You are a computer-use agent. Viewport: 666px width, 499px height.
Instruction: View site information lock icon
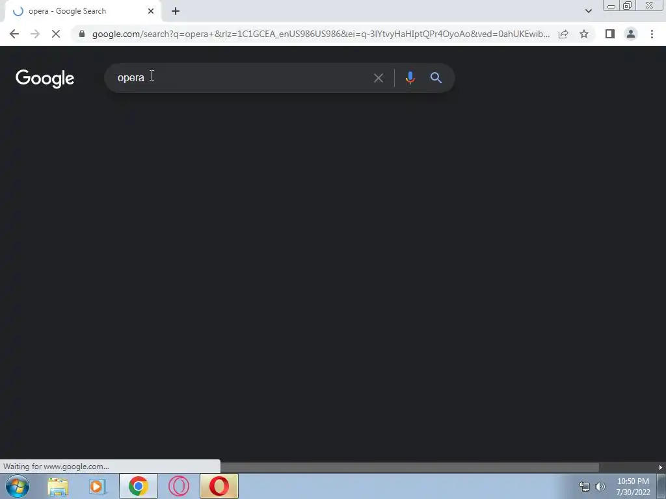[x=82, y=34]
